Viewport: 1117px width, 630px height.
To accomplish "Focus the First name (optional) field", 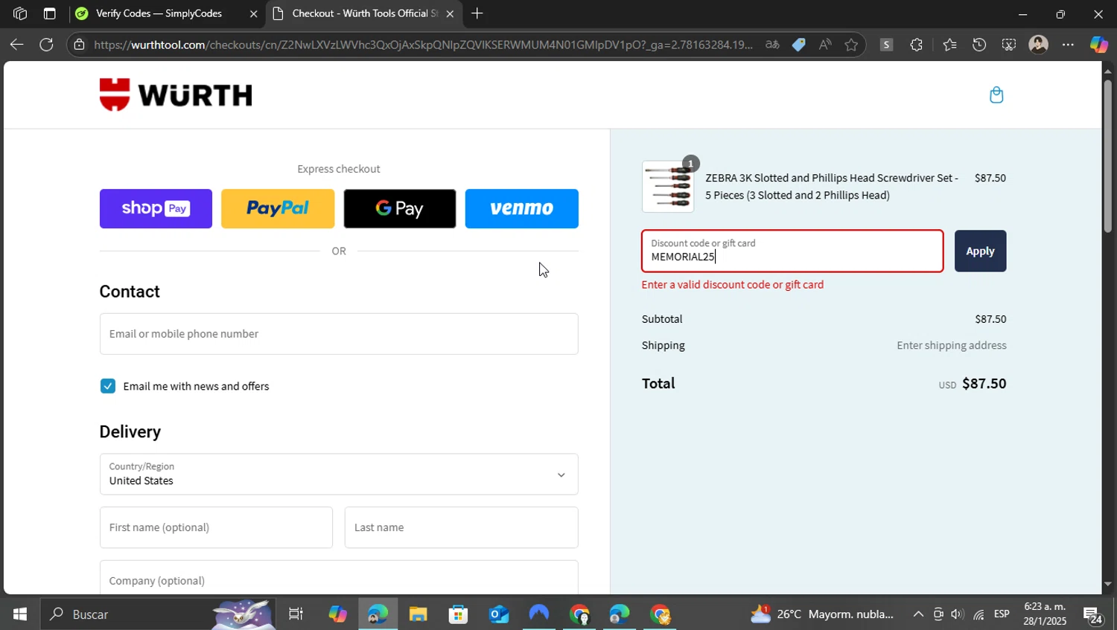I will 216,527.
